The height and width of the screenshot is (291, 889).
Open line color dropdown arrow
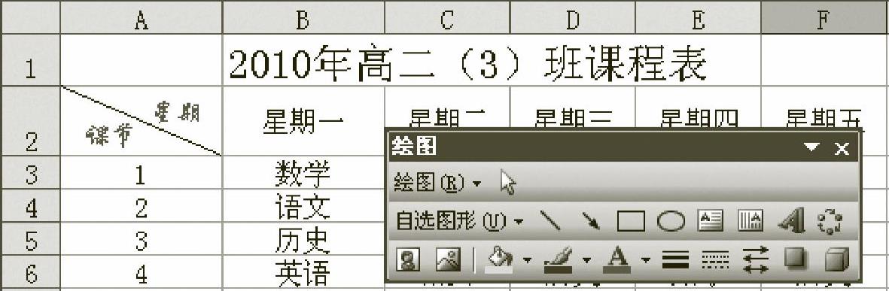tap(586, 260)
